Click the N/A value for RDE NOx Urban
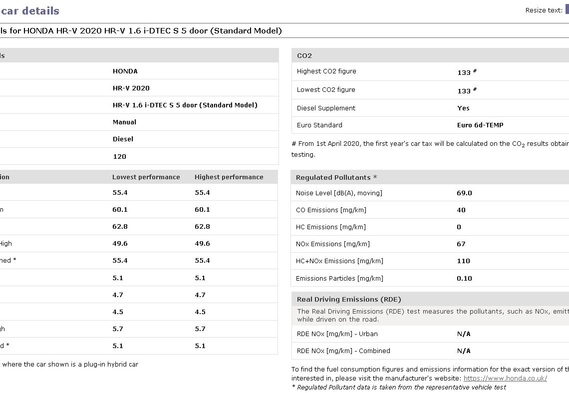The image size is (569, 393). [464, 334]
